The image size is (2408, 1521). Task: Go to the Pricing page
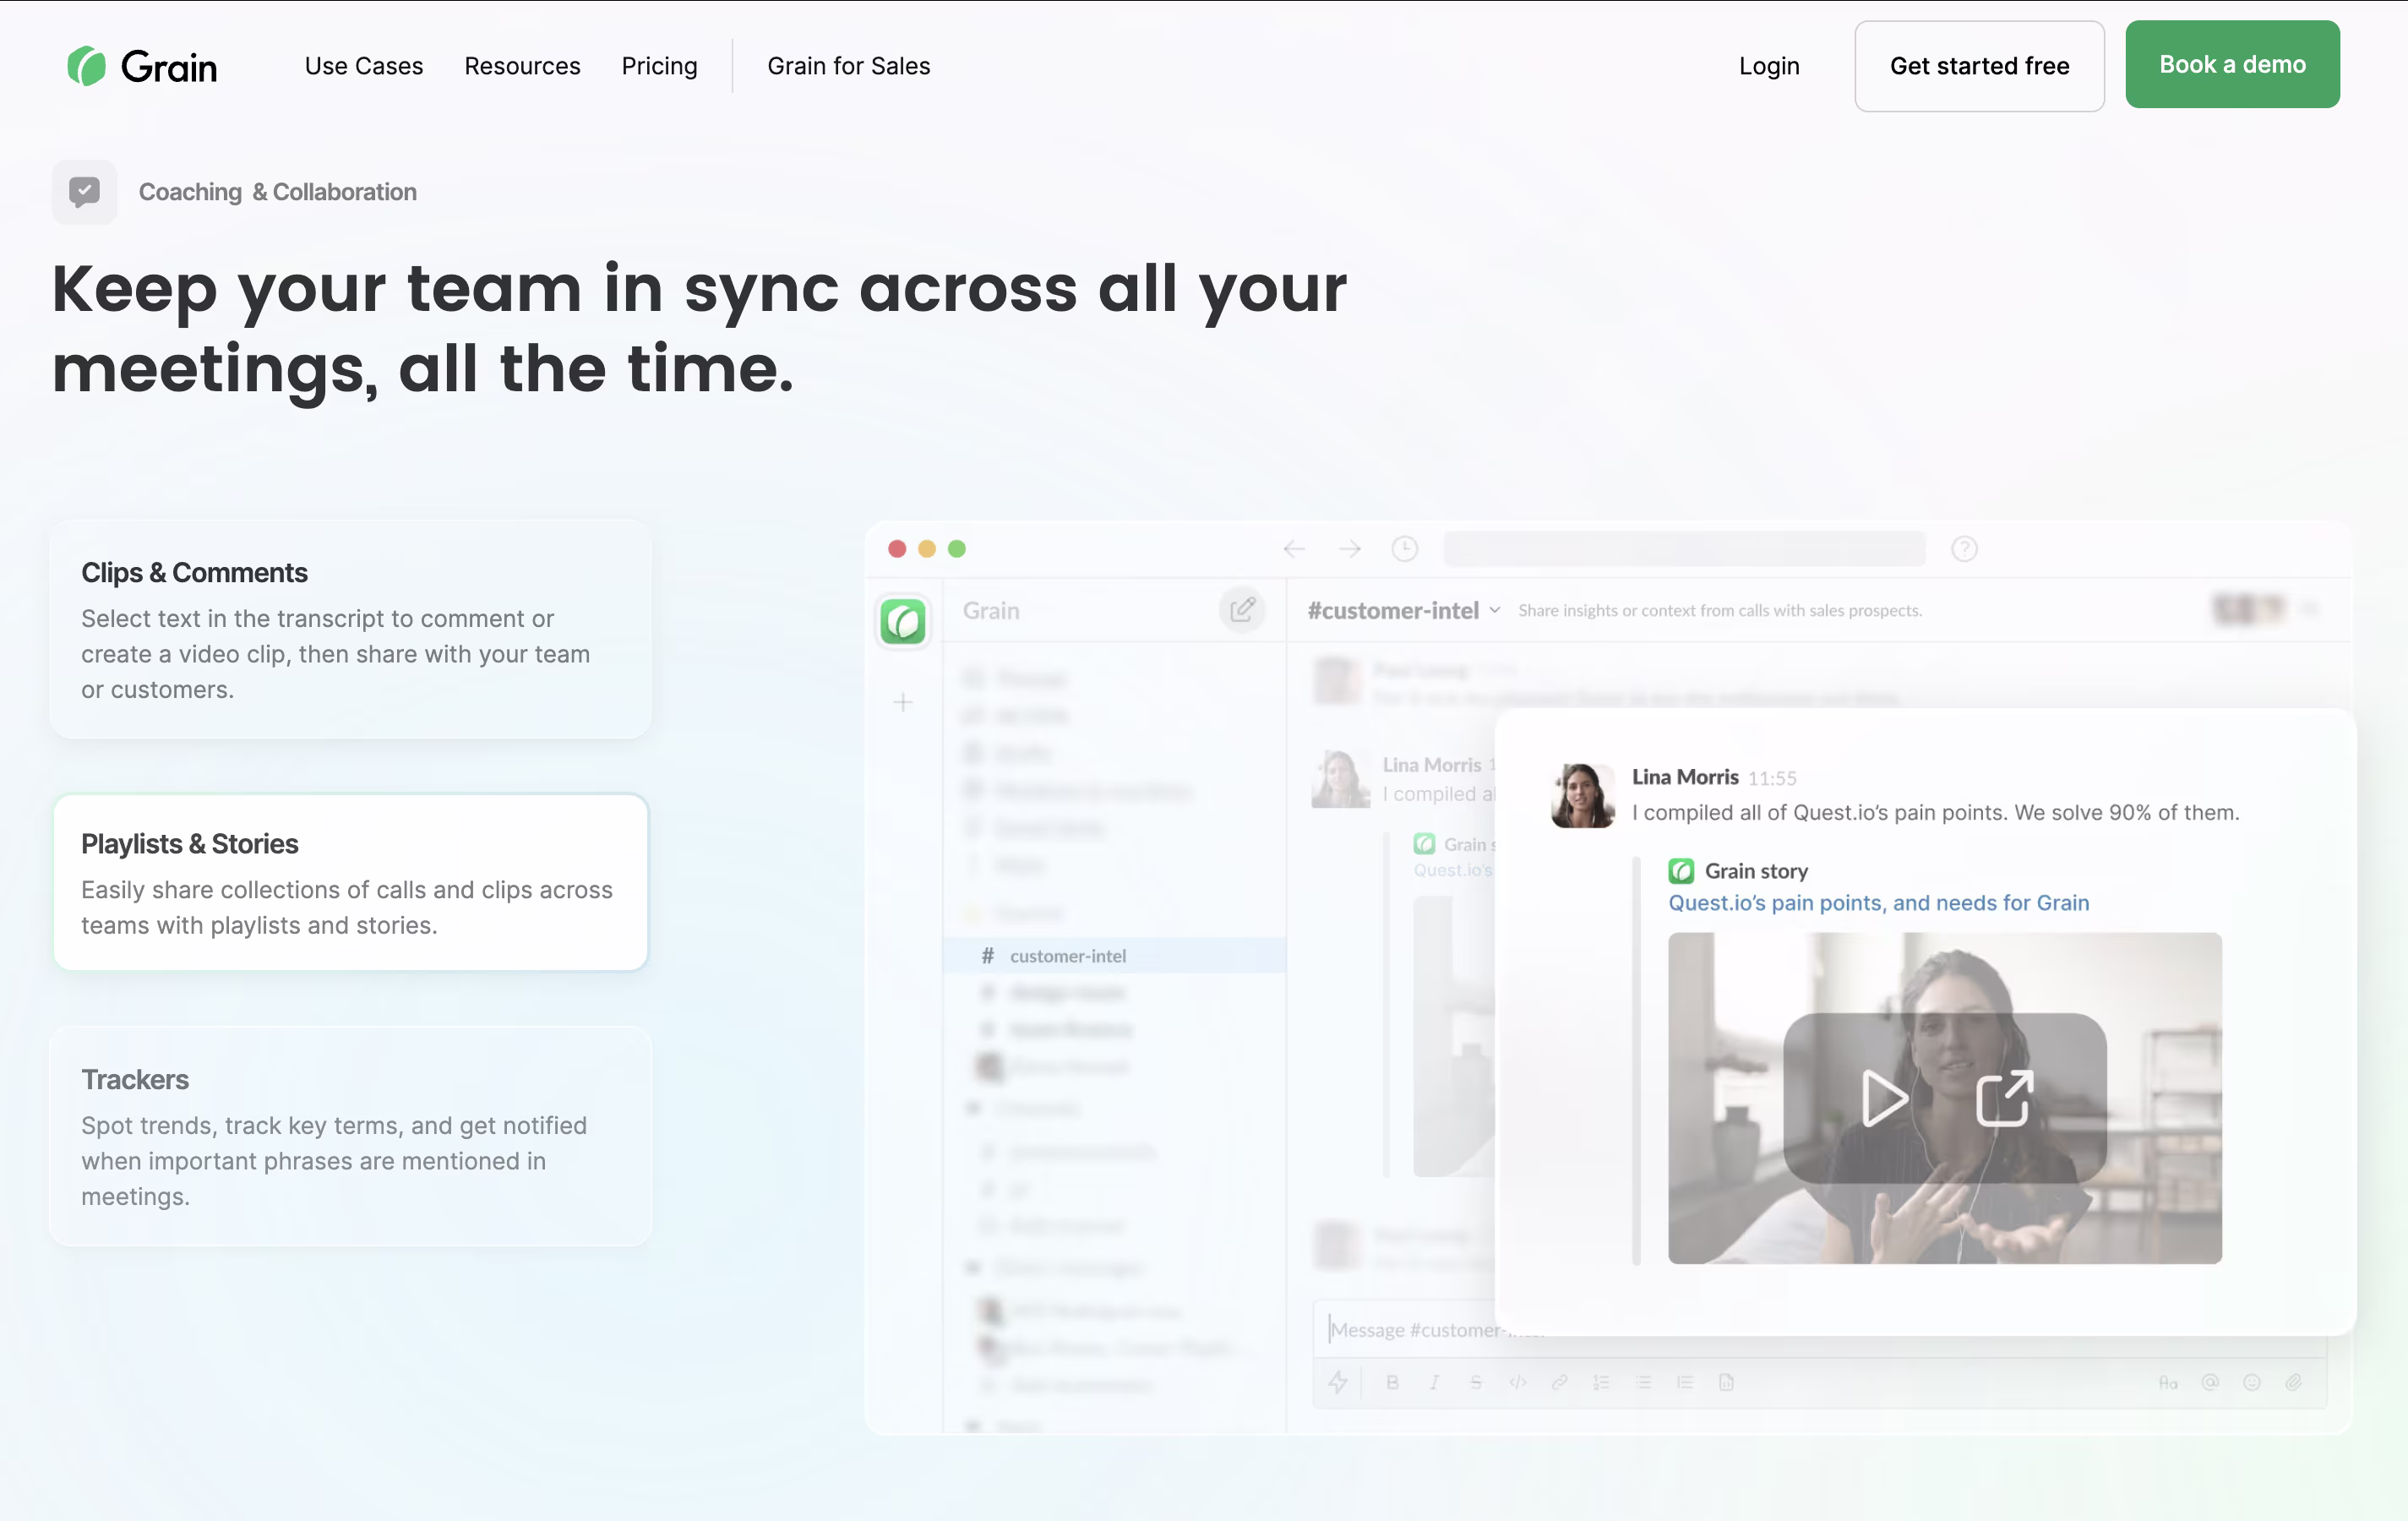tap(659, 66)
